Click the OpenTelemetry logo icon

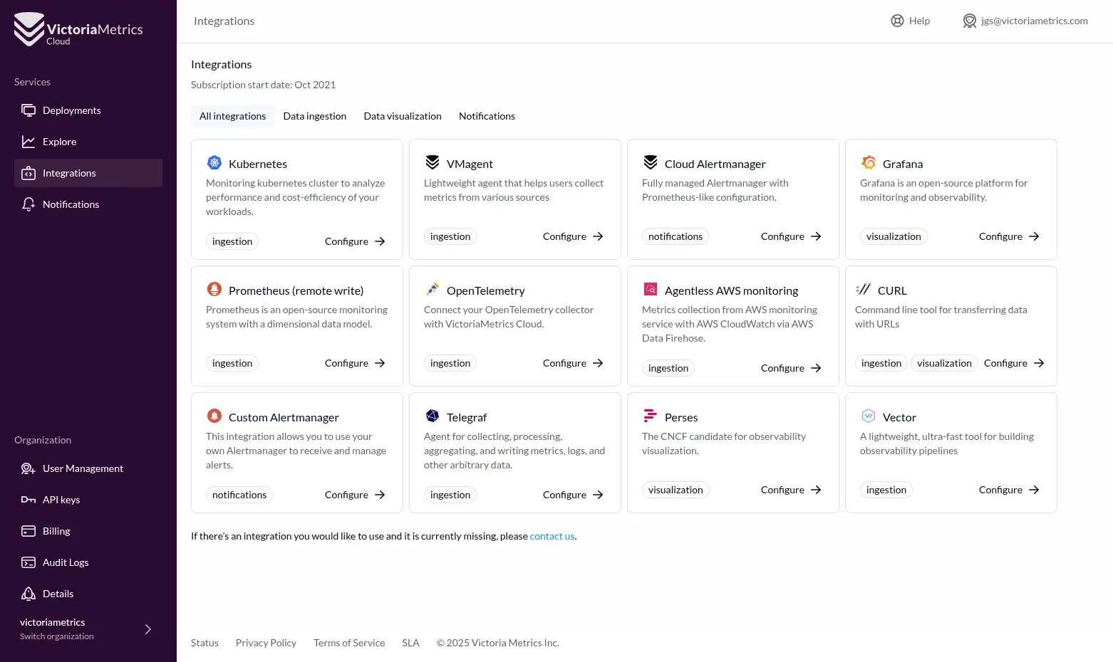(433, 289)
